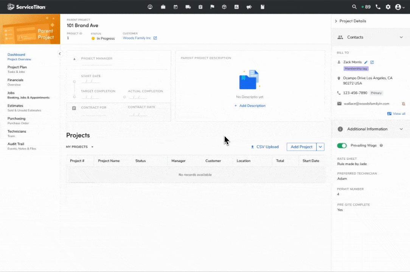Screen dimensions: 410x272
Task: Select Financials in the sidebar
Action: [x=15, y=80]
